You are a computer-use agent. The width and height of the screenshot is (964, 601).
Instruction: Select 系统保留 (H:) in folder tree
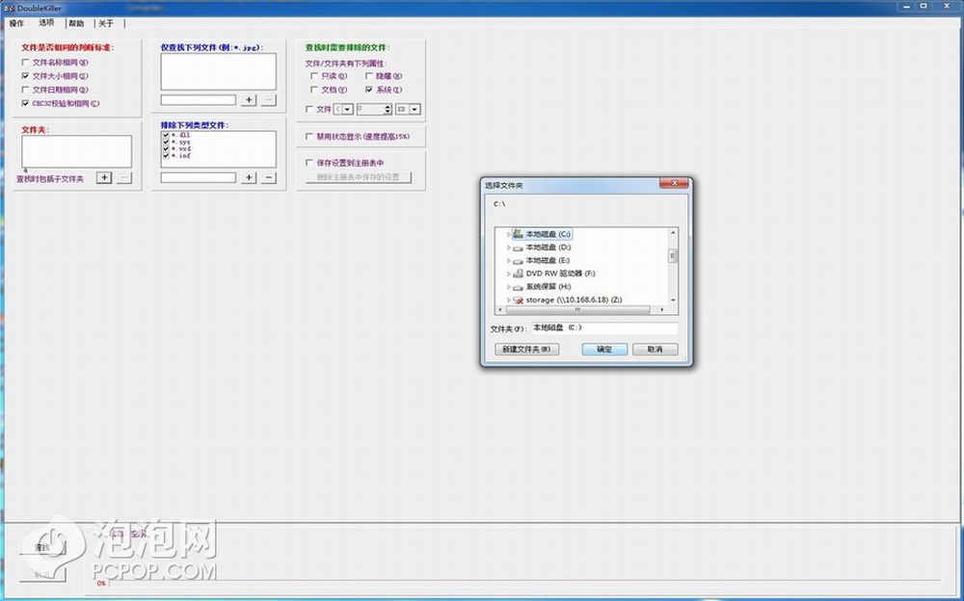click(x=549, y=286)
